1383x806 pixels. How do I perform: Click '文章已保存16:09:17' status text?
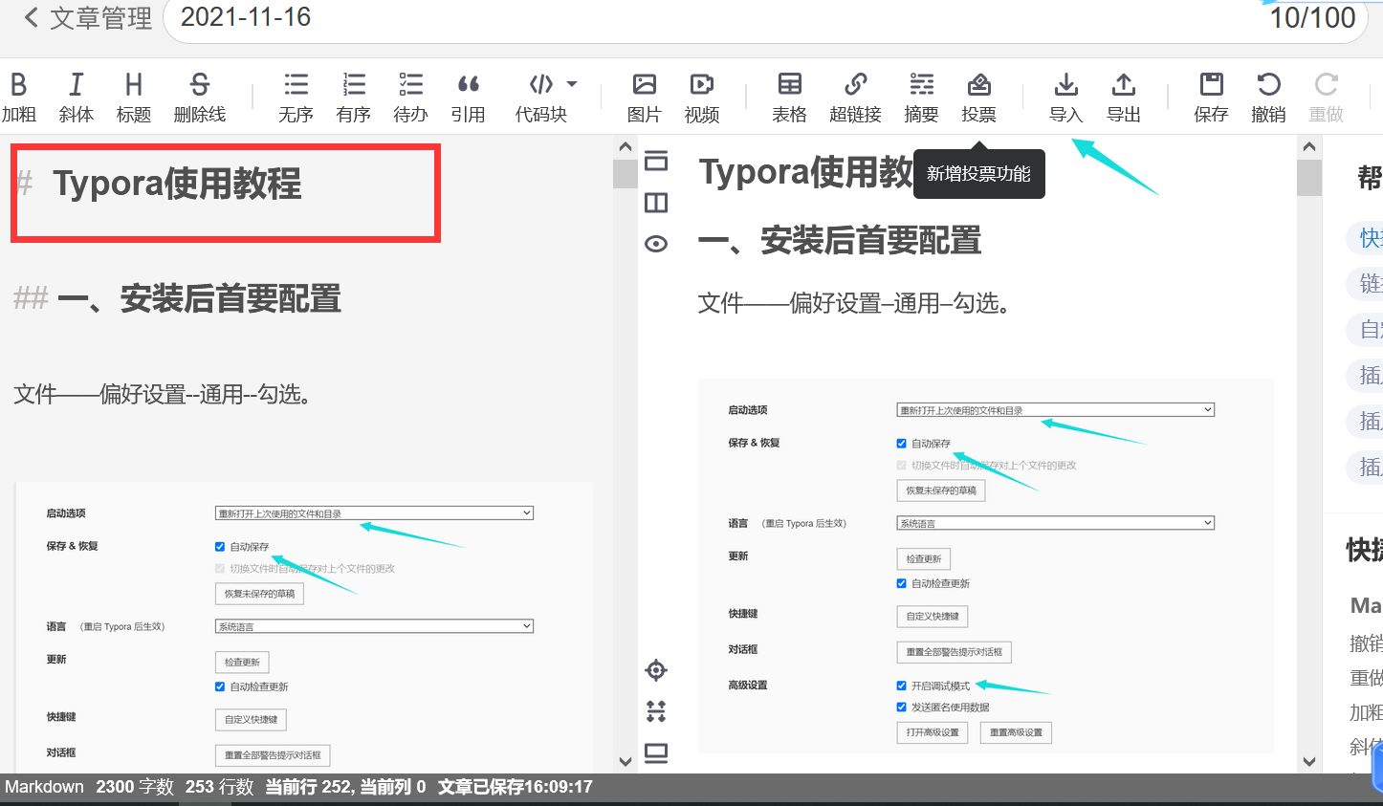click(x=516, y=787)
